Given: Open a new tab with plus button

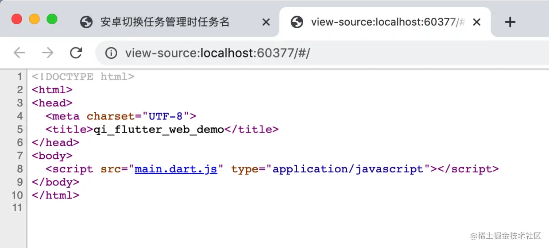Looking at the screenshot, I should 510,22.
